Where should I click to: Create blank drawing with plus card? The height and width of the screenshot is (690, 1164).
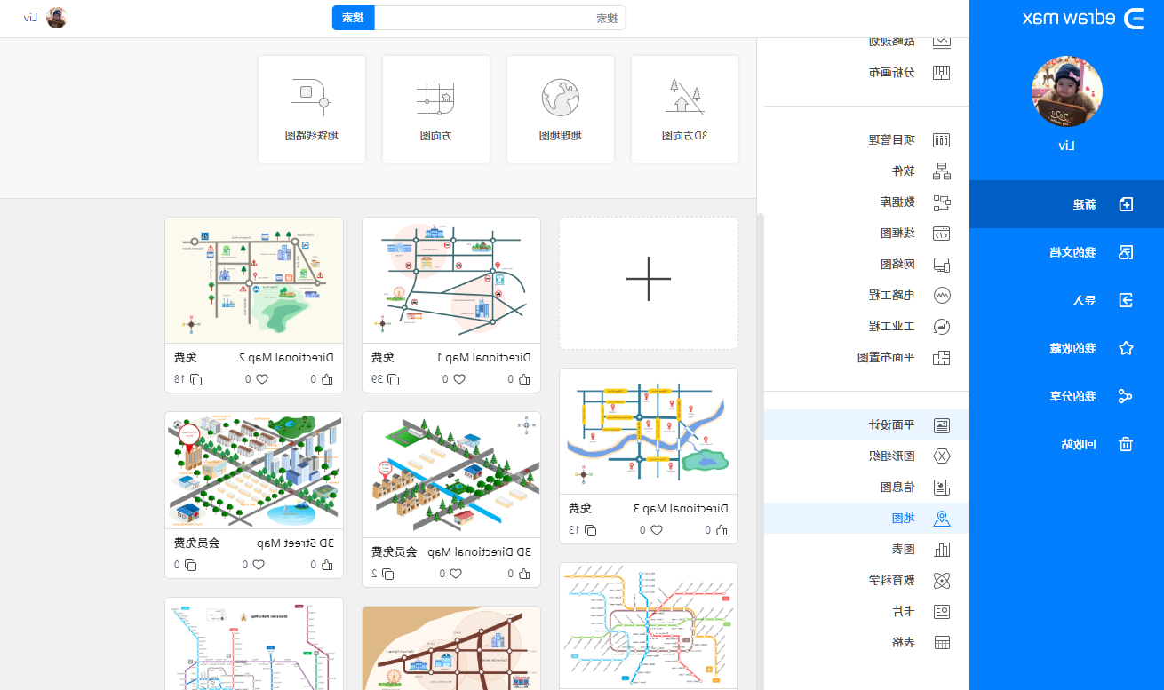649,283
